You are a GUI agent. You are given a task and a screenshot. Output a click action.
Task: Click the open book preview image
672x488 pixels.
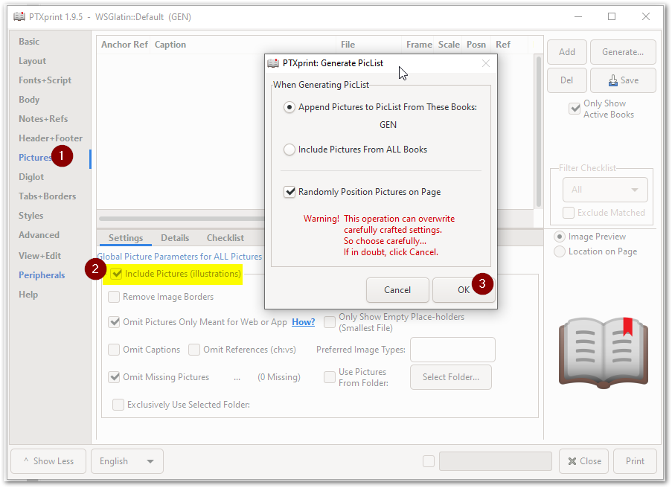click(x=604, y=351)
